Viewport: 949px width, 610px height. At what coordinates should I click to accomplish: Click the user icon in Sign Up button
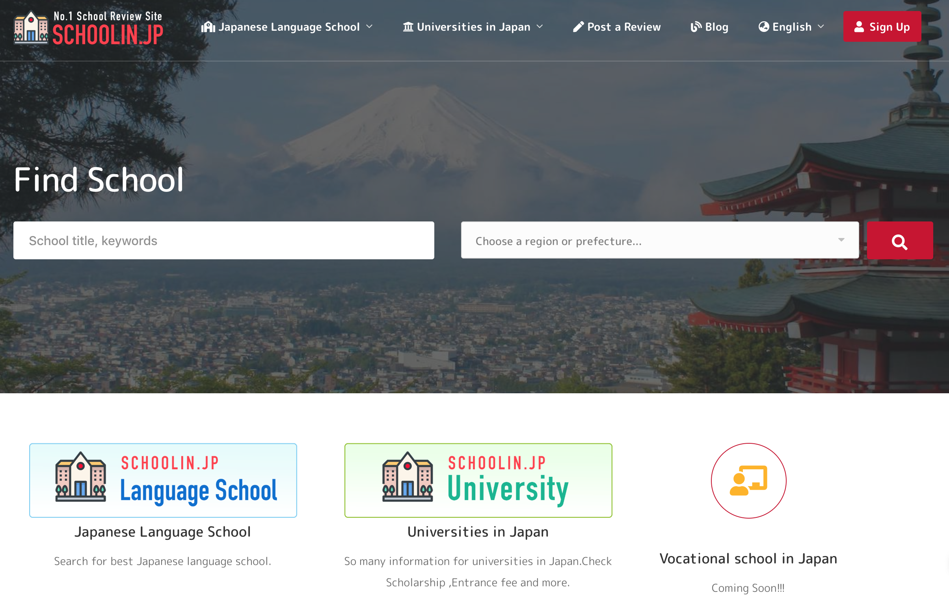coord(859,26)
